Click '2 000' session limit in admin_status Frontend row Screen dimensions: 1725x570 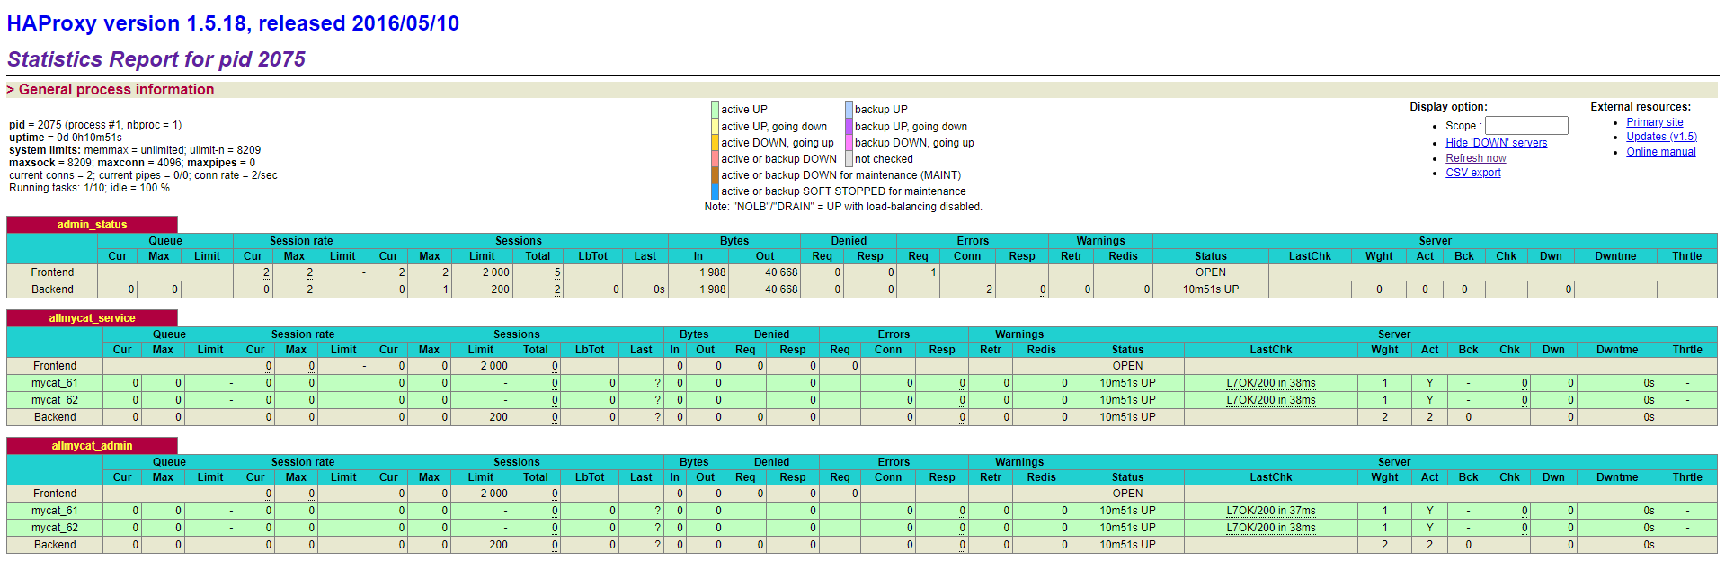[x=495, y=272]
